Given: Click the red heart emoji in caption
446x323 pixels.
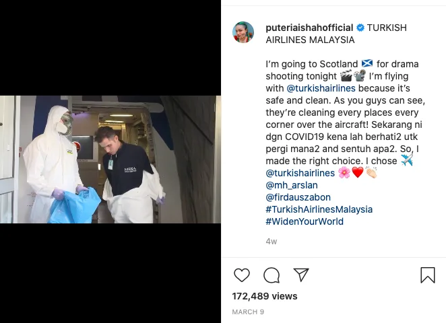Looking at the screenshot, I should (358, 172).
